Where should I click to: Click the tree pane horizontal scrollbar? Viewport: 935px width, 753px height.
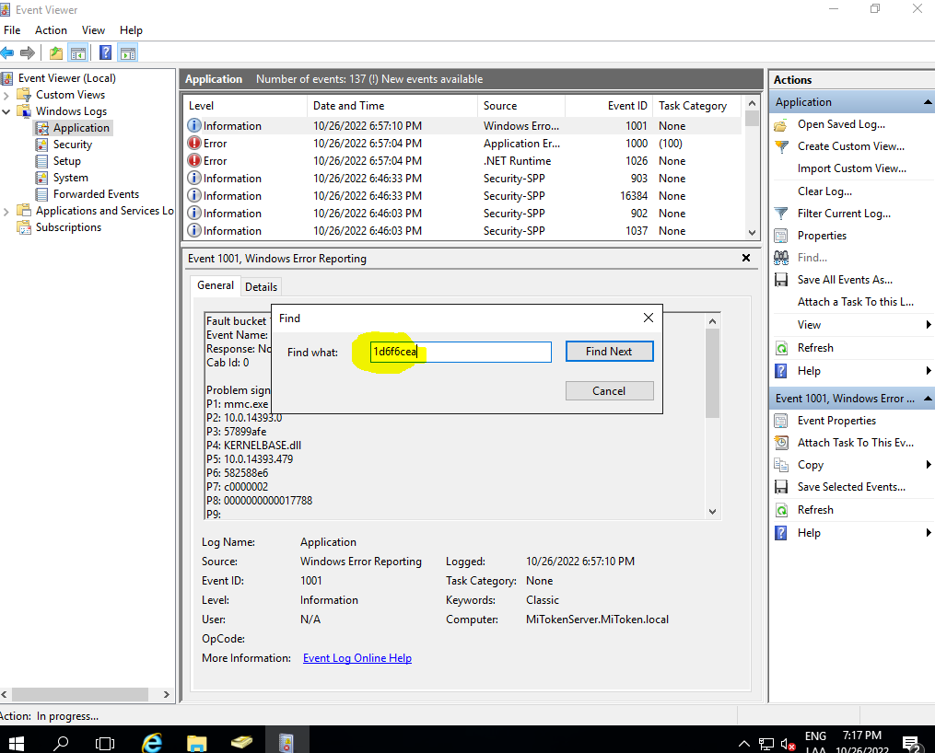[80, 695]
